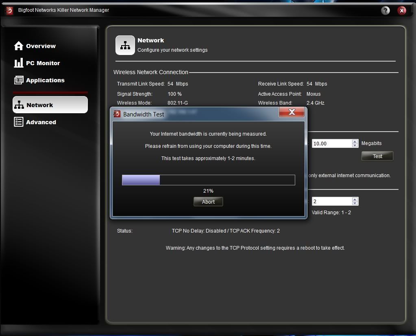Viewport: 416px width, 336px height.
Task: Click the 'Megabits' unit label
Action: (x=371, y=143)
